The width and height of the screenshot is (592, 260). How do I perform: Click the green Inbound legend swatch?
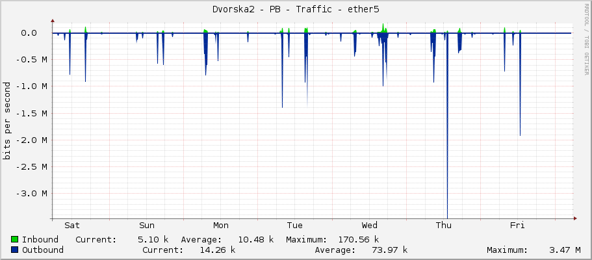(15, 239)
